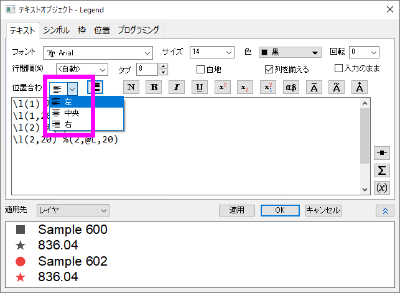The image size is (400, 293).
Task: Click the Greek αβ symbol button
Action: [x=291, y=87]
